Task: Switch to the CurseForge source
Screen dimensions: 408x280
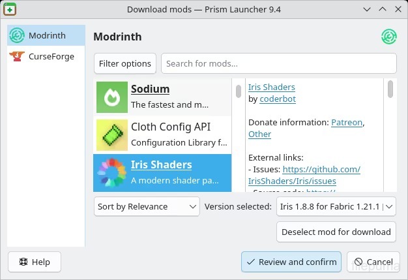Action: 46,57
